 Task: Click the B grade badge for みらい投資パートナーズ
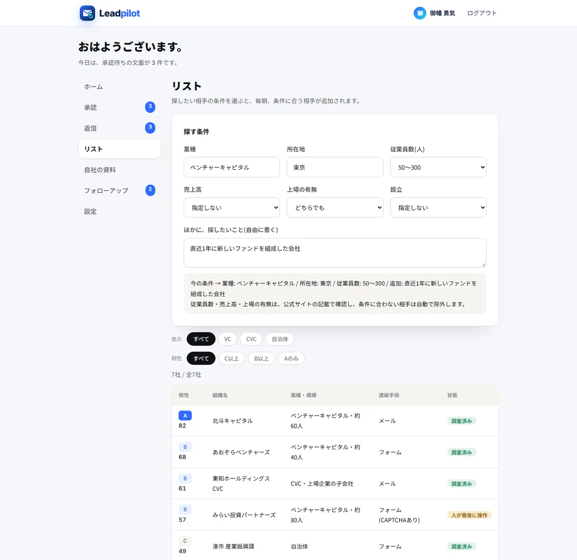tap(185, 510)
